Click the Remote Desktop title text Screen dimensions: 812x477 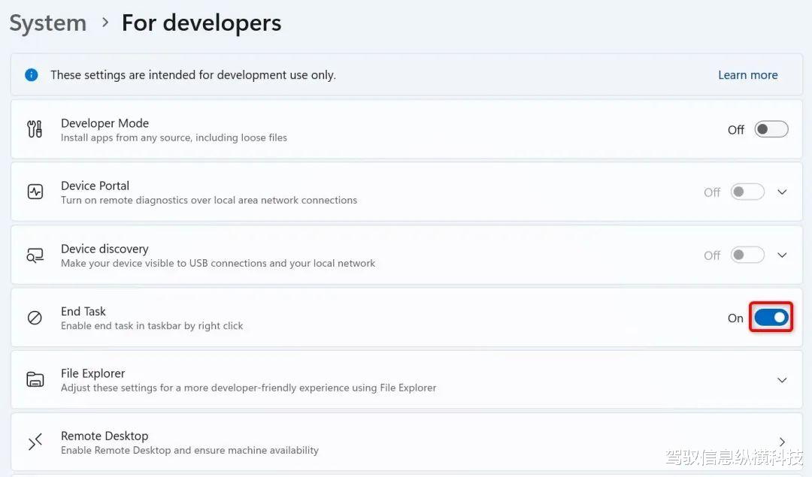[104, 436]
